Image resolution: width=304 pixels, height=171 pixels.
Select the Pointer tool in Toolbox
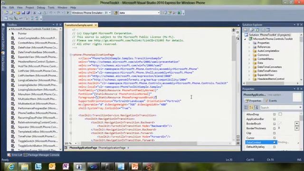point(22,34)
